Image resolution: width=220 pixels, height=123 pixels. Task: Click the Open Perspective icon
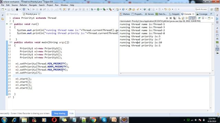[212, 9]
